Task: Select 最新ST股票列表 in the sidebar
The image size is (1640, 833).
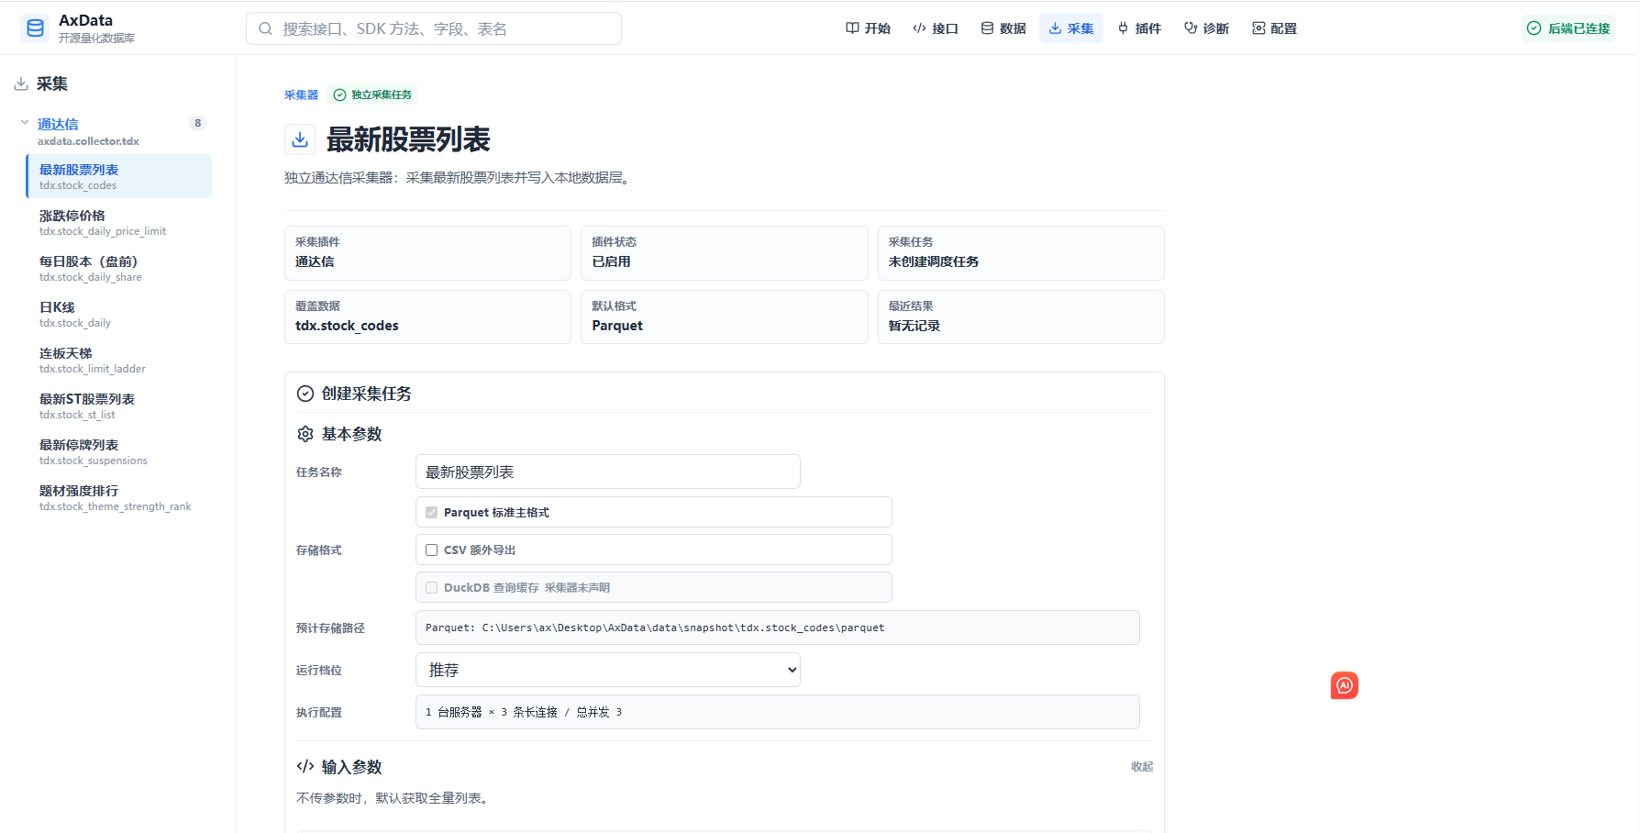Action: 119,405
